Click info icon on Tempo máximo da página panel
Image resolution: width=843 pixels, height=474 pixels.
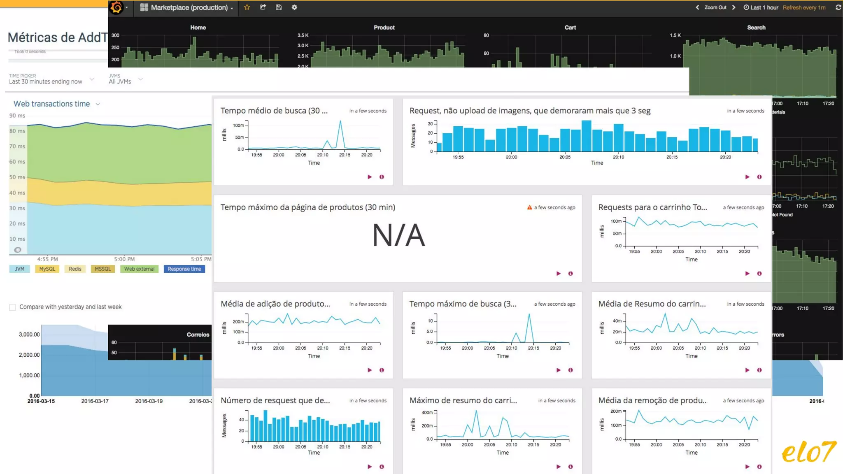click(x=571, y=274)
